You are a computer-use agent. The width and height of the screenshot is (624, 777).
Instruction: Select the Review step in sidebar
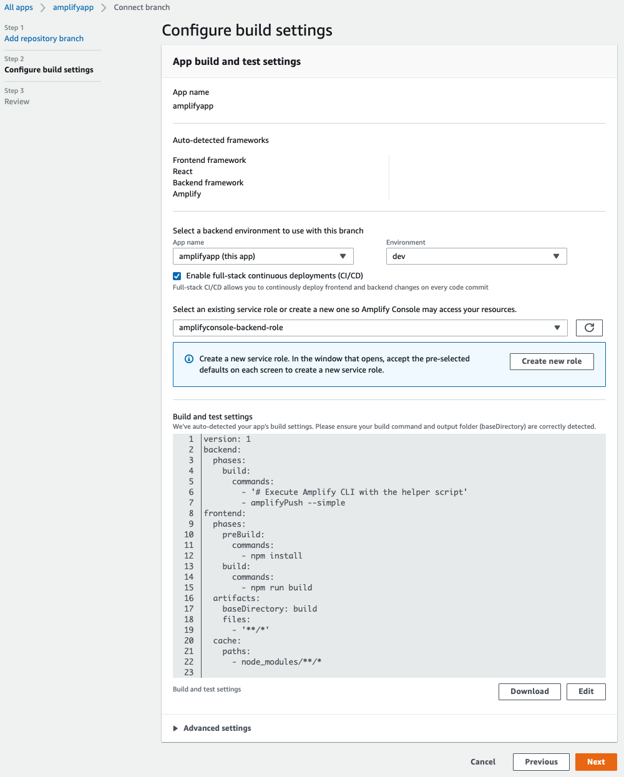point(17,102)
